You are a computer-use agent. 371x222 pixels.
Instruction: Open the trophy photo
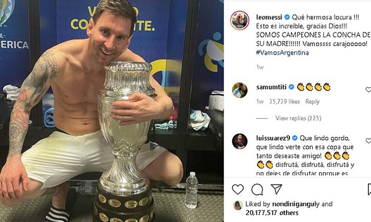pos(112,111)
